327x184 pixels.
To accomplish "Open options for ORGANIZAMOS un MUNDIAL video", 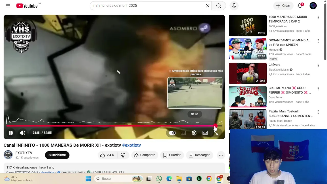I will pos(318,41).
